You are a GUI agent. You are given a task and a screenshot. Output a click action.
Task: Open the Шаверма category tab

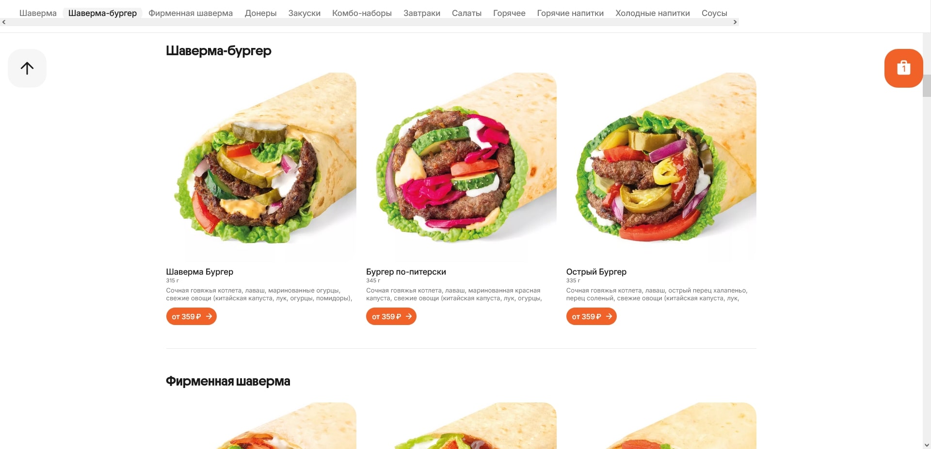click(38, 13)
